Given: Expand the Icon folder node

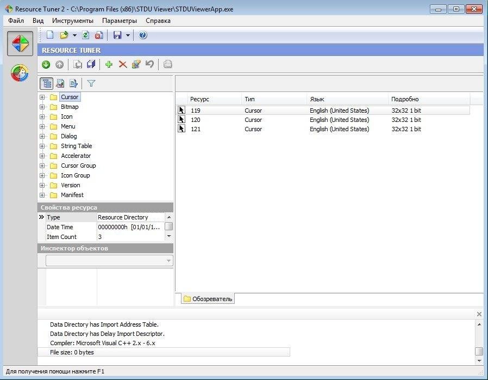Looking at the screenshot, I should (x=42, y=117).
